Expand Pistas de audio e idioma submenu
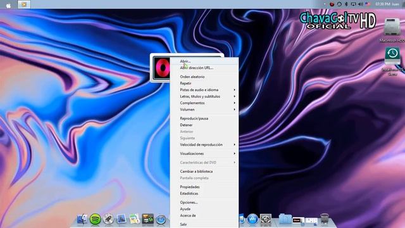This screenshot has height=228, width=405. pyautogui.click(x=204, y=90)
